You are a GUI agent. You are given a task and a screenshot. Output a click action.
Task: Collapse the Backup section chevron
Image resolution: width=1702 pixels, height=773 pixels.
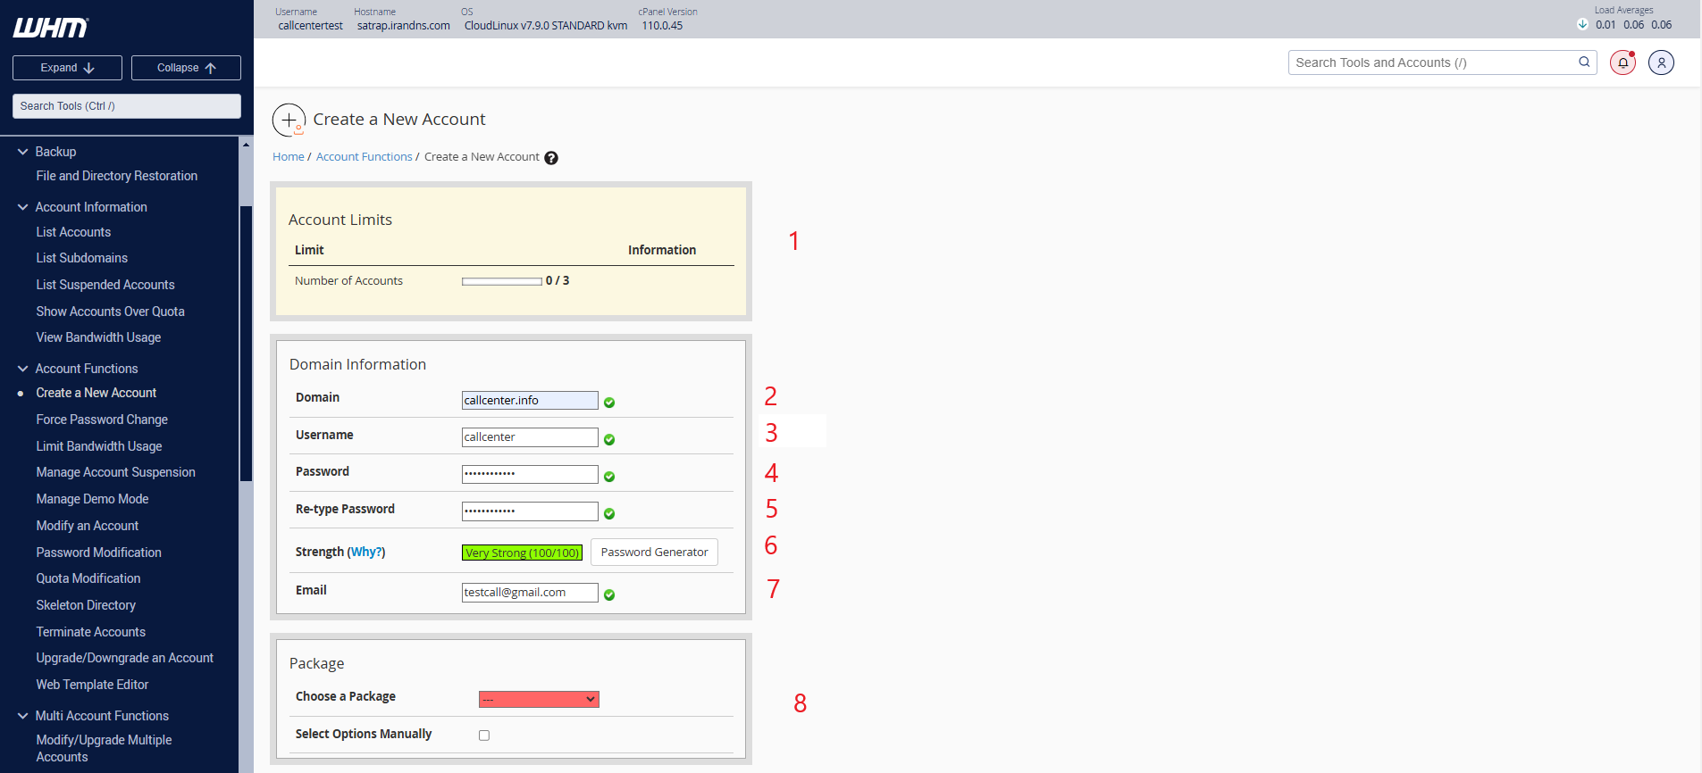pos(23,152)
